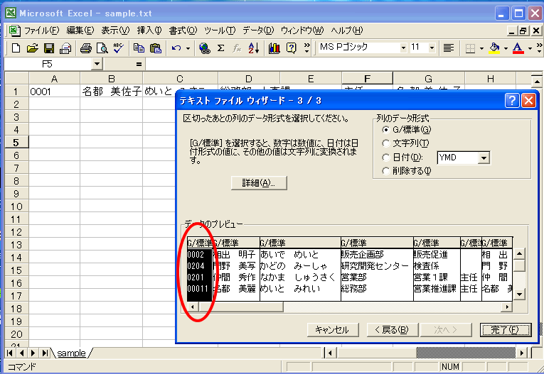
Task: Click the wizard dialog help question mark
Action: point(512,101)
